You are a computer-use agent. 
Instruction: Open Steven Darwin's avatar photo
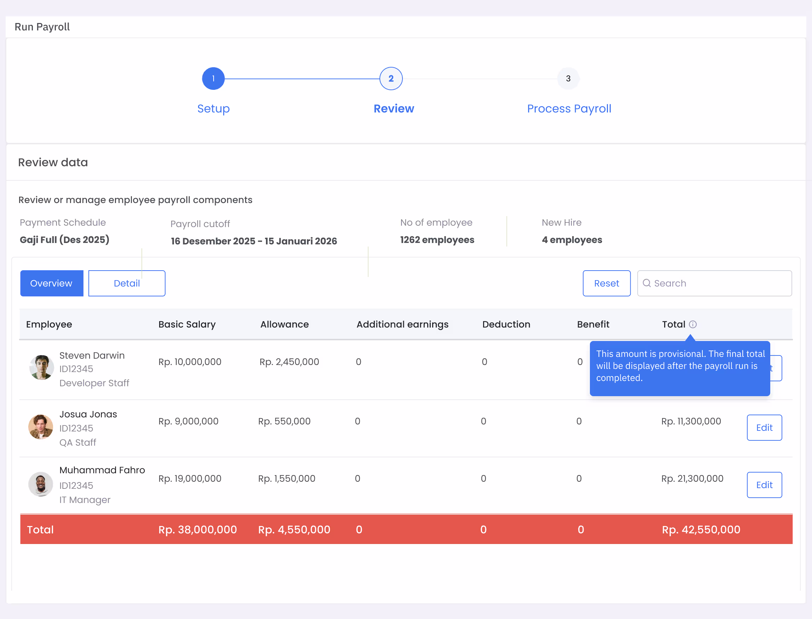pos(41,368)
